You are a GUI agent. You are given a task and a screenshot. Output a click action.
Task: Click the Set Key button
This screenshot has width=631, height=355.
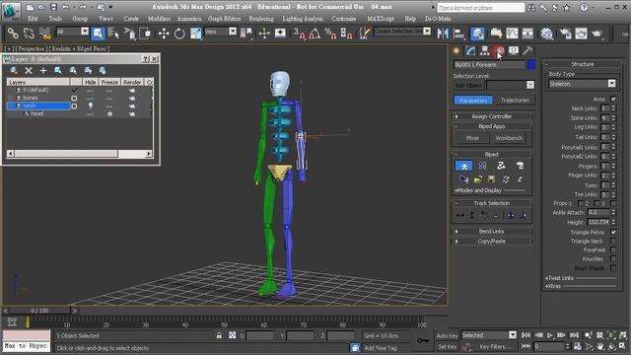coord(447,346)
